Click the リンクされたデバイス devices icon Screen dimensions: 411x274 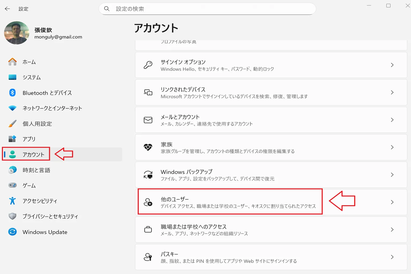click(x=148, y=92)
